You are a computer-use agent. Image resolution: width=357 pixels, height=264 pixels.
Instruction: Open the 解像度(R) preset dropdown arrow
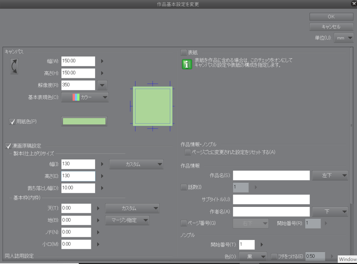pyautogui.click(x=102, y=85)
